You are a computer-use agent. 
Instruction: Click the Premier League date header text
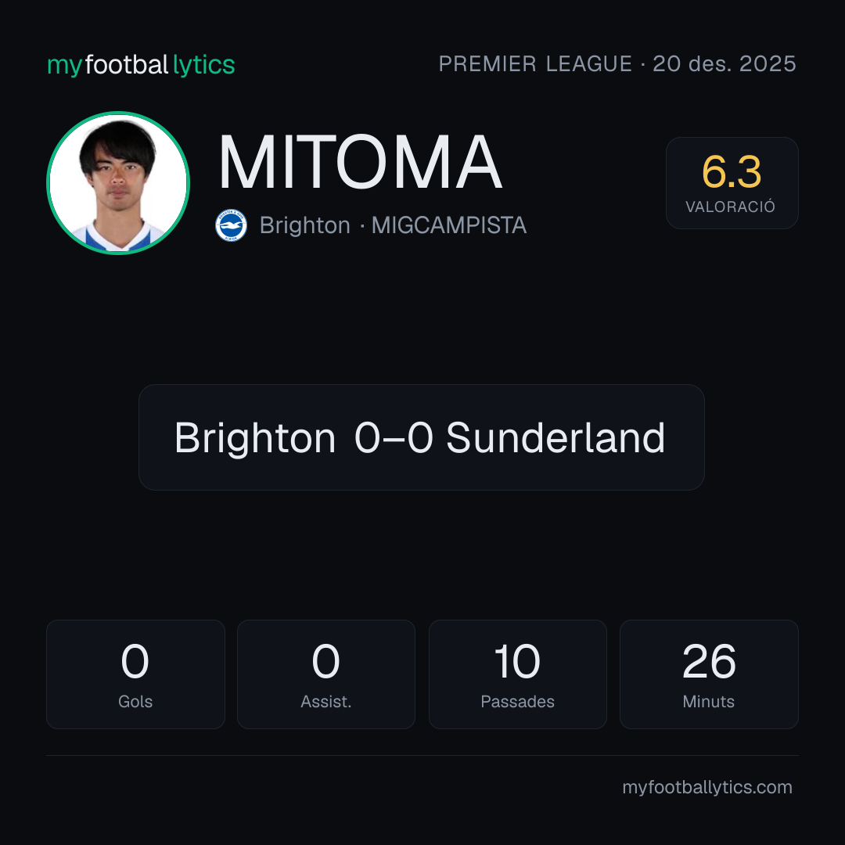click(x=617, y=64)
